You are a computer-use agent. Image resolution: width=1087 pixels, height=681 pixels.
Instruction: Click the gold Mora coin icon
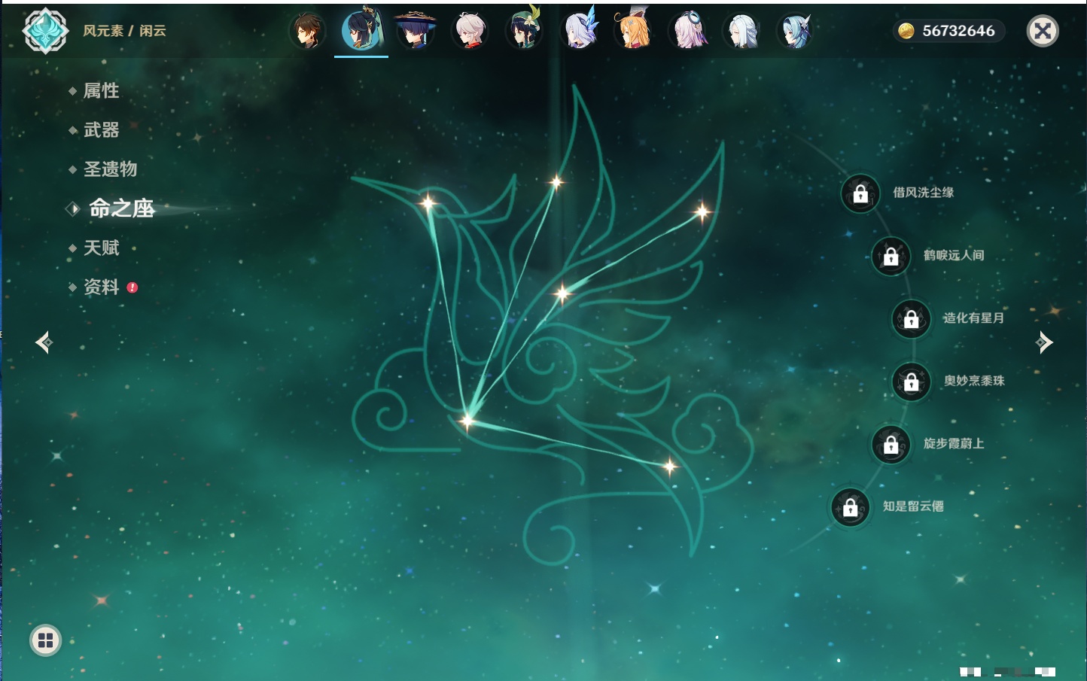pyautogui.click(x=906, y=31)
